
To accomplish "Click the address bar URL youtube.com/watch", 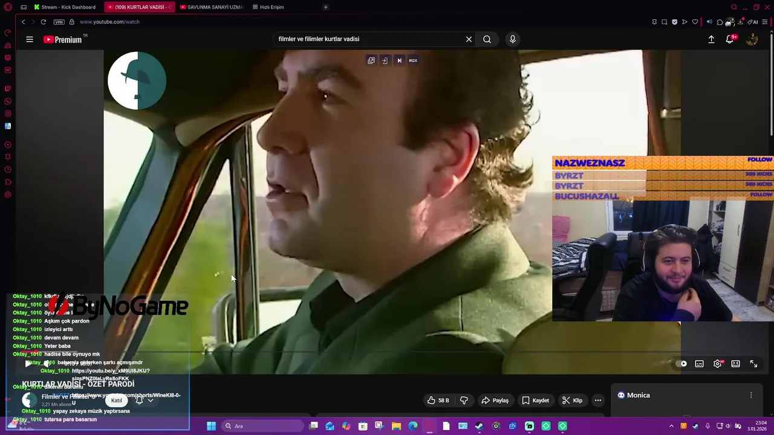I will pos(109,22).
